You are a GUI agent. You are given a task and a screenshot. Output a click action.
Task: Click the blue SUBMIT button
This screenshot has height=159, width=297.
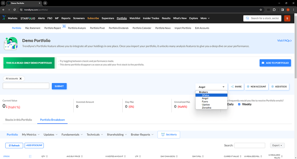click(59, 86)
